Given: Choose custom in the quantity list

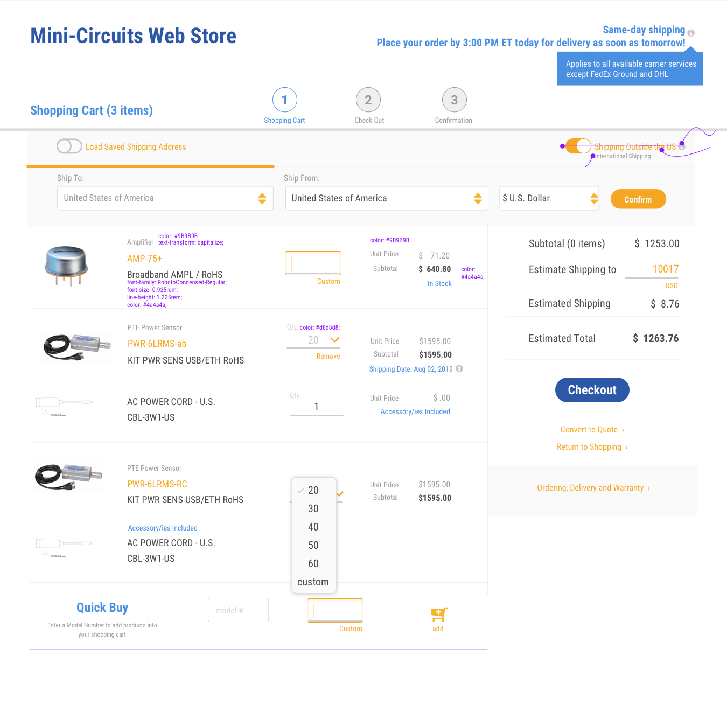Looking at the screenshot, I should [x=313, y=582].
